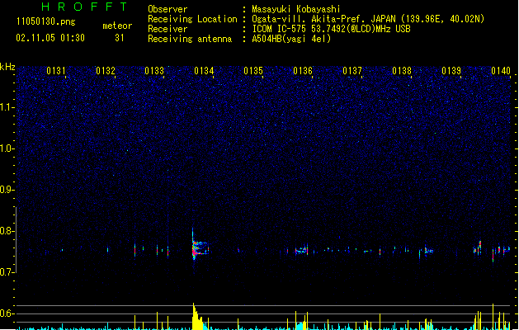Click the 0136 time marker

[303, 71]
